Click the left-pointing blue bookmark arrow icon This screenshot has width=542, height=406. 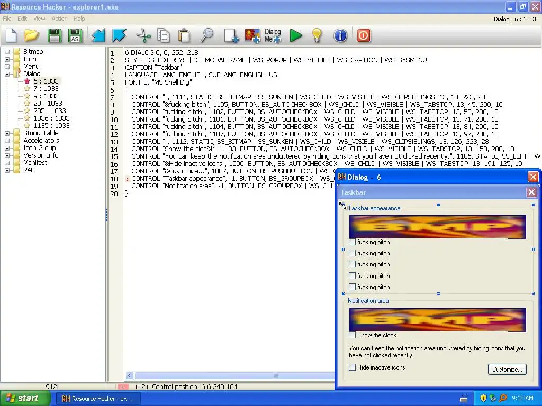click(x=98, y=35)
